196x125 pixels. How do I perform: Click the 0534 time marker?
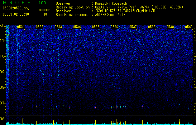[77, 27]
